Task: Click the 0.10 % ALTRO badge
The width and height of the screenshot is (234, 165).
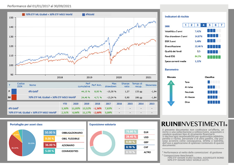Action: tap(130, 152)
